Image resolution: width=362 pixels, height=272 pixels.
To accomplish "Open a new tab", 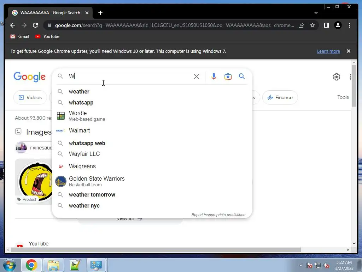I will [x=100, y=13].
